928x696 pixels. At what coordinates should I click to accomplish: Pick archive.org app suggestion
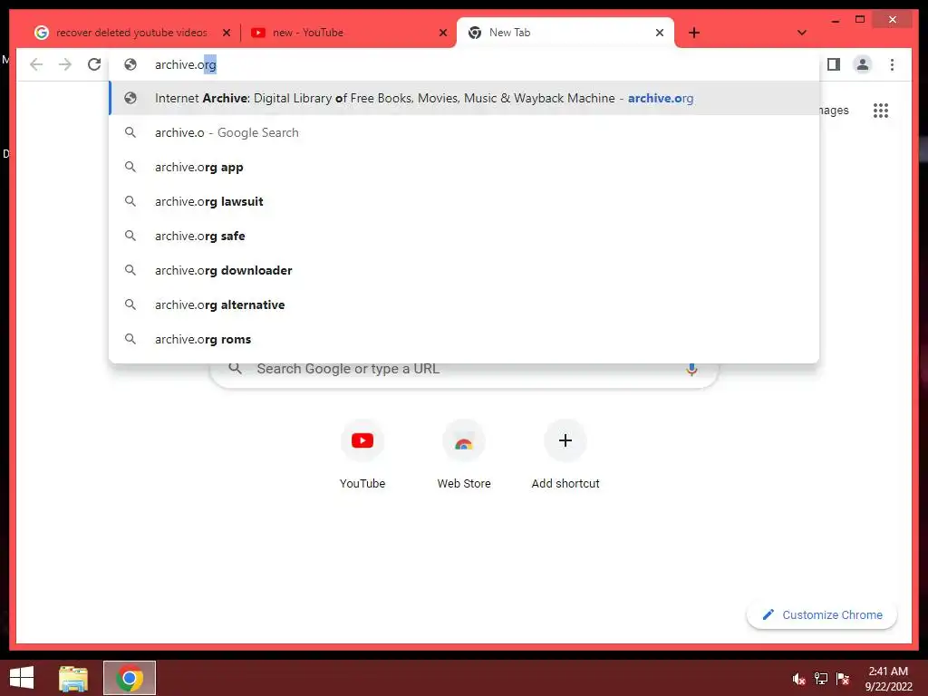pos(464,167)
